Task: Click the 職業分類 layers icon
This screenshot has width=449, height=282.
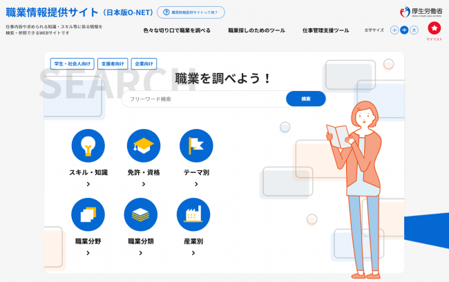Action: point(141,214)
